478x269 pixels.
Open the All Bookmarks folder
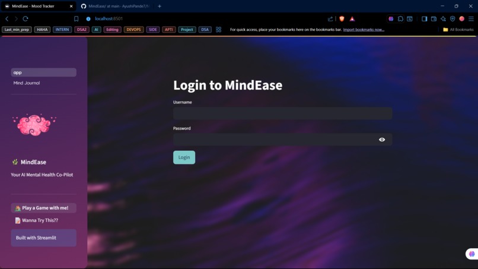coord(458,30)
